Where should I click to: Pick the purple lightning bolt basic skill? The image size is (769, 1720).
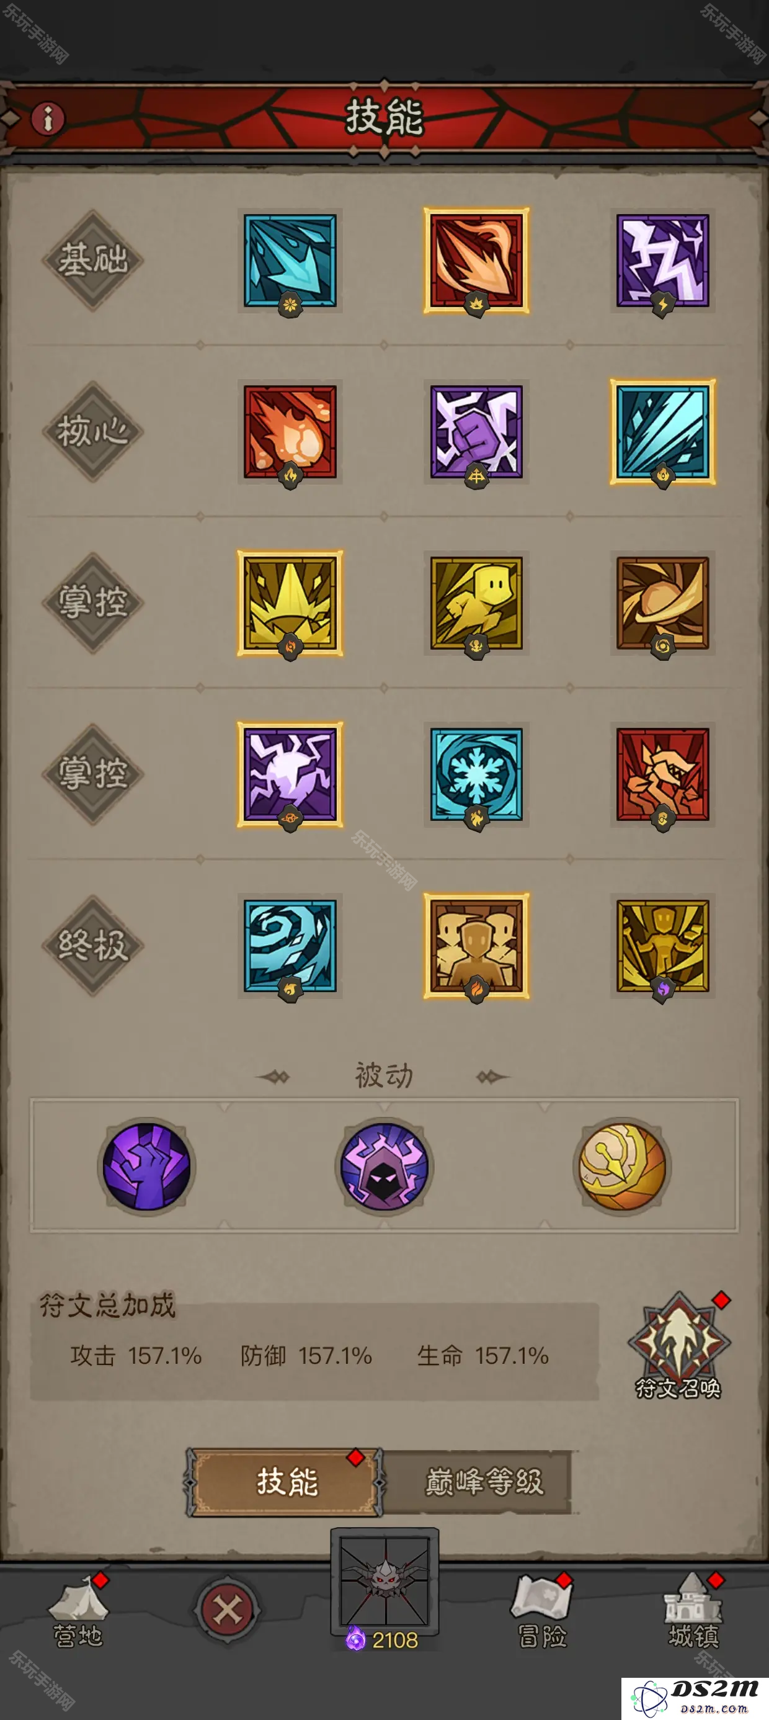(x=662, y=261)
